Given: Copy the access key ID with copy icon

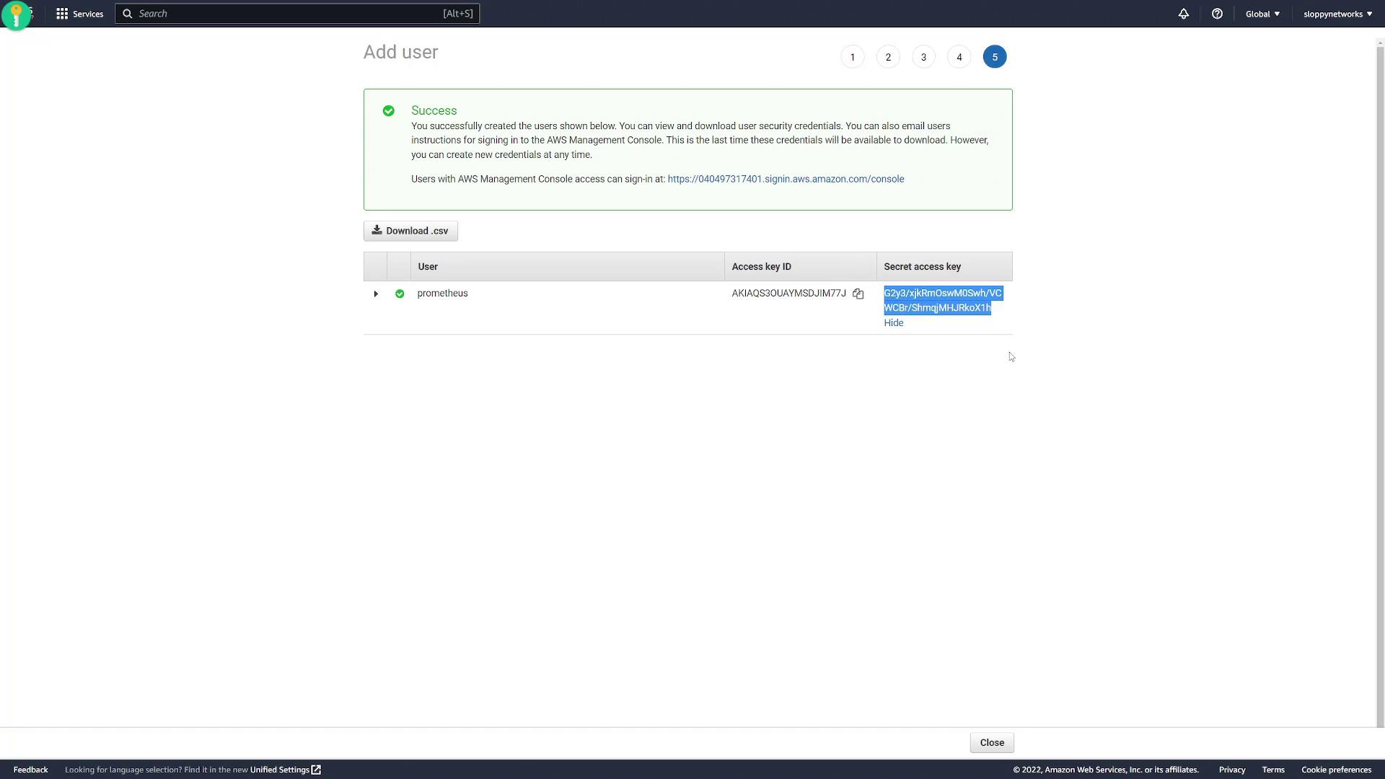Looking at the screenshot, I should click(858, 294).
